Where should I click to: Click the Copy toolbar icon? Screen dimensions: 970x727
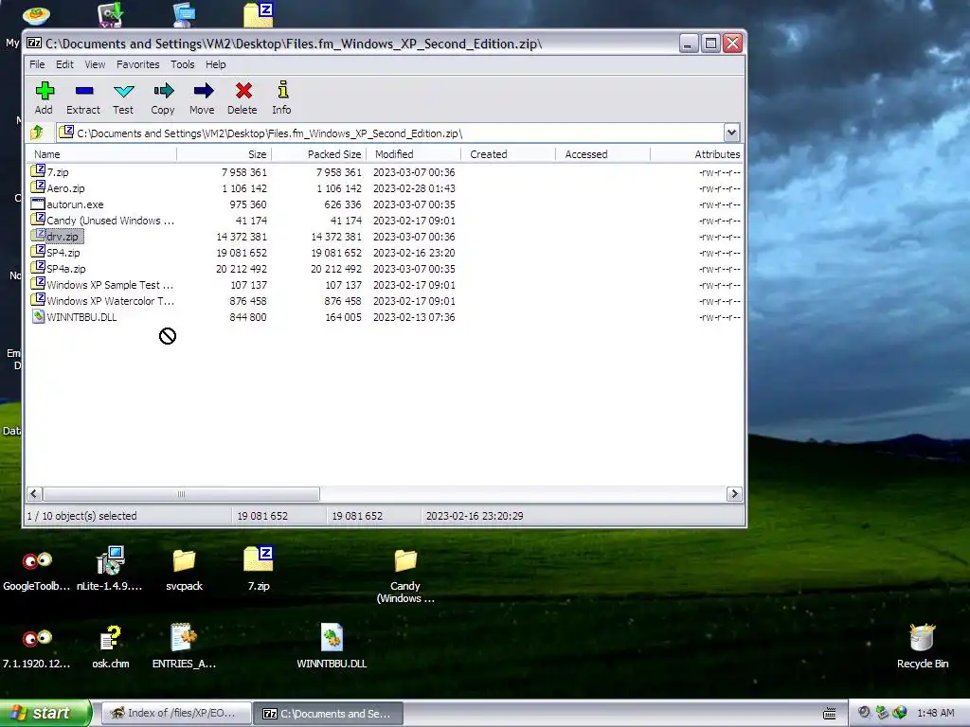[x=163, y=91]
